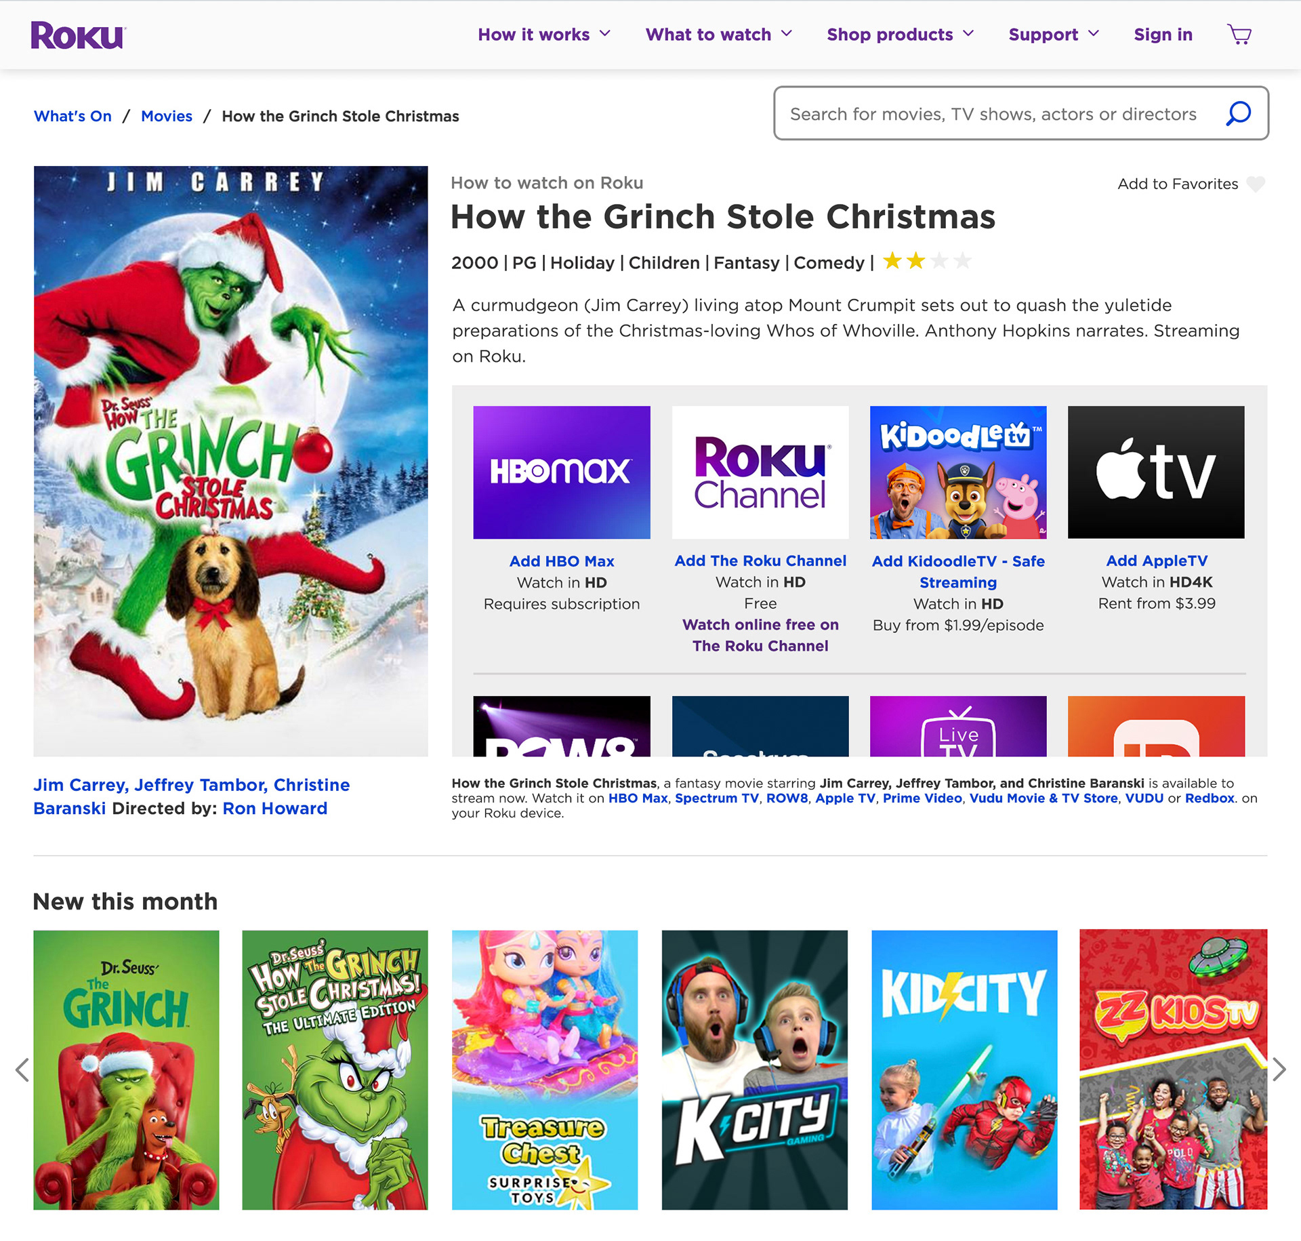Expand the What to watch menu
This screenshot has height=1241, width=1301.
point(719,35)
